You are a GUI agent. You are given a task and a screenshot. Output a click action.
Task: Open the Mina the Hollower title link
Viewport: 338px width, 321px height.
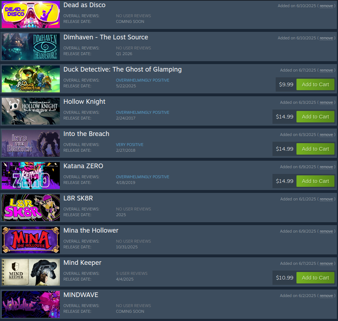[x=91, y=230]
